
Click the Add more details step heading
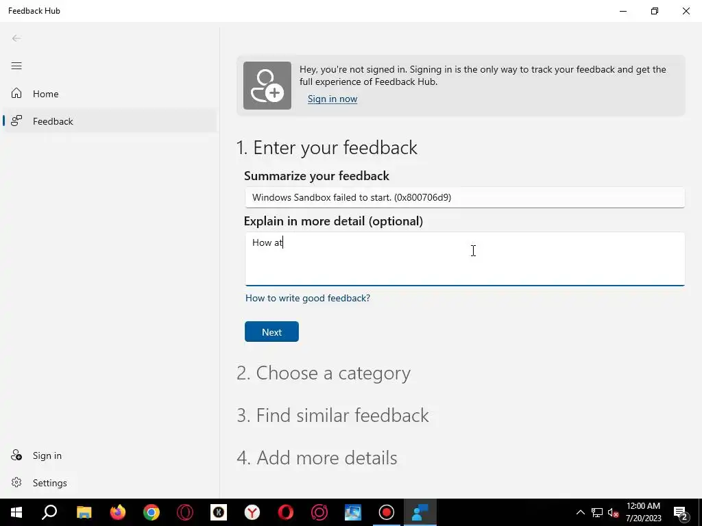[317, 458]
